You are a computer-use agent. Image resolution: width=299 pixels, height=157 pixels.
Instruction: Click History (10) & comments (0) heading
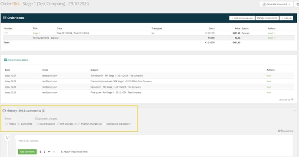pyautogui.click(x=26, y=110)
